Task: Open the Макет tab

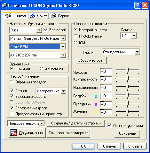Action: click(x=38, y=16)
